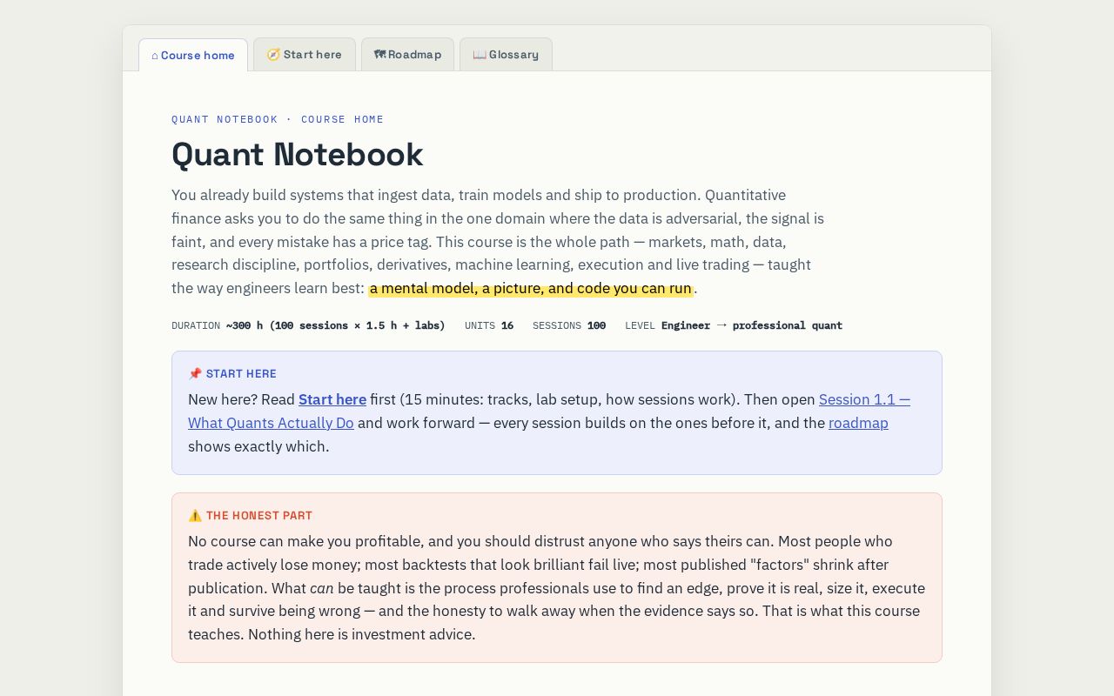
Task: Click the map icon on Roadmap tab
Action: pos(379,54)
